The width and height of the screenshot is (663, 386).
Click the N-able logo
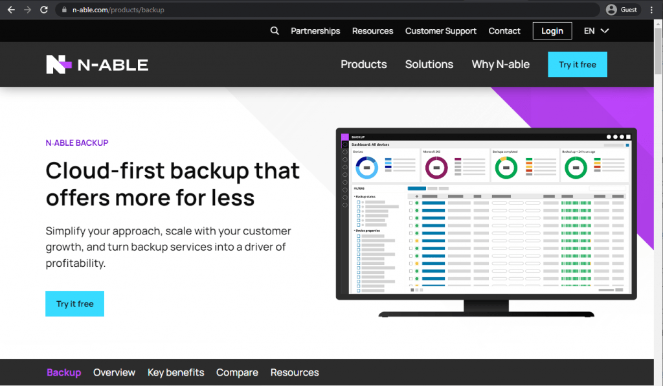(x=97, y=65)
